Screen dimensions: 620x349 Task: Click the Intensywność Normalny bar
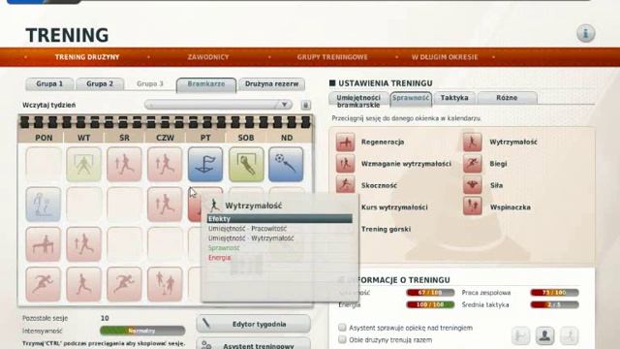pos(142,331)
